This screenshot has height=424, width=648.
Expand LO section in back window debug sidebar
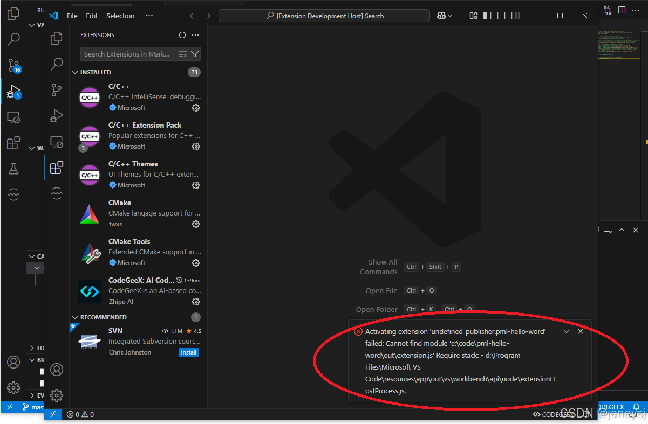32,348
